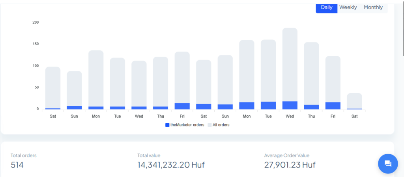
Task: Select the first Sunday's gray bar
Action: click(x=74, y=88)
